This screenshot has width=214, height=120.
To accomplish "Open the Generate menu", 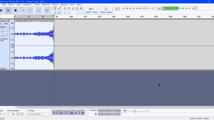I will point(46,5).
